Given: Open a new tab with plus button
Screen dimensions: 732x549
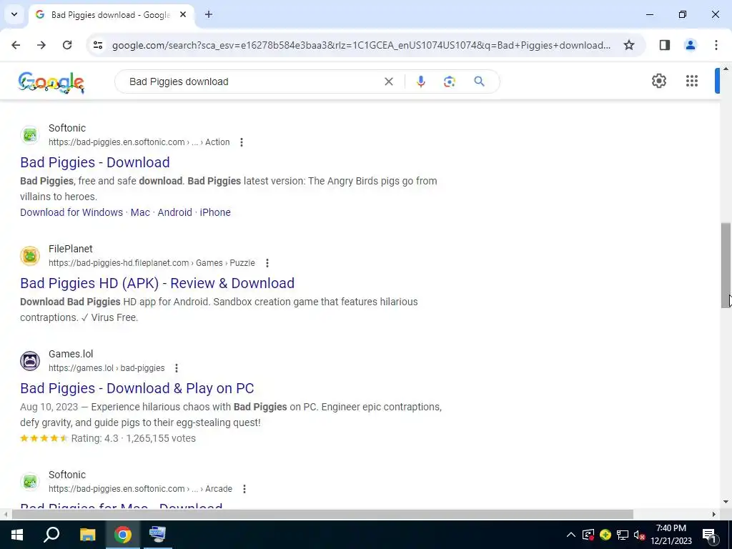Looking at the screenshot, I should pos(209,14).
